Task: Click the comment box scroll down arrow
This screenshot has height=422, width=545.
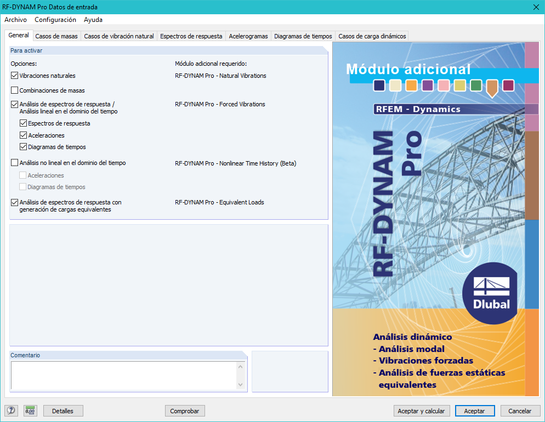Action: coord(241,385)
